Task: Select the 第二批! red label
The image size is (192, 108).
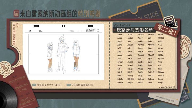Action: (x=167, y=30)
